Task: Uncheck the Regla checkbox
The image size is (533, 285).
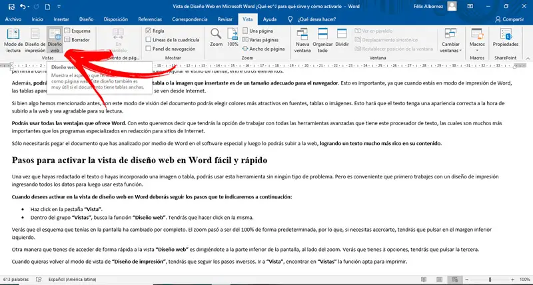Action: tap(148, 31)
